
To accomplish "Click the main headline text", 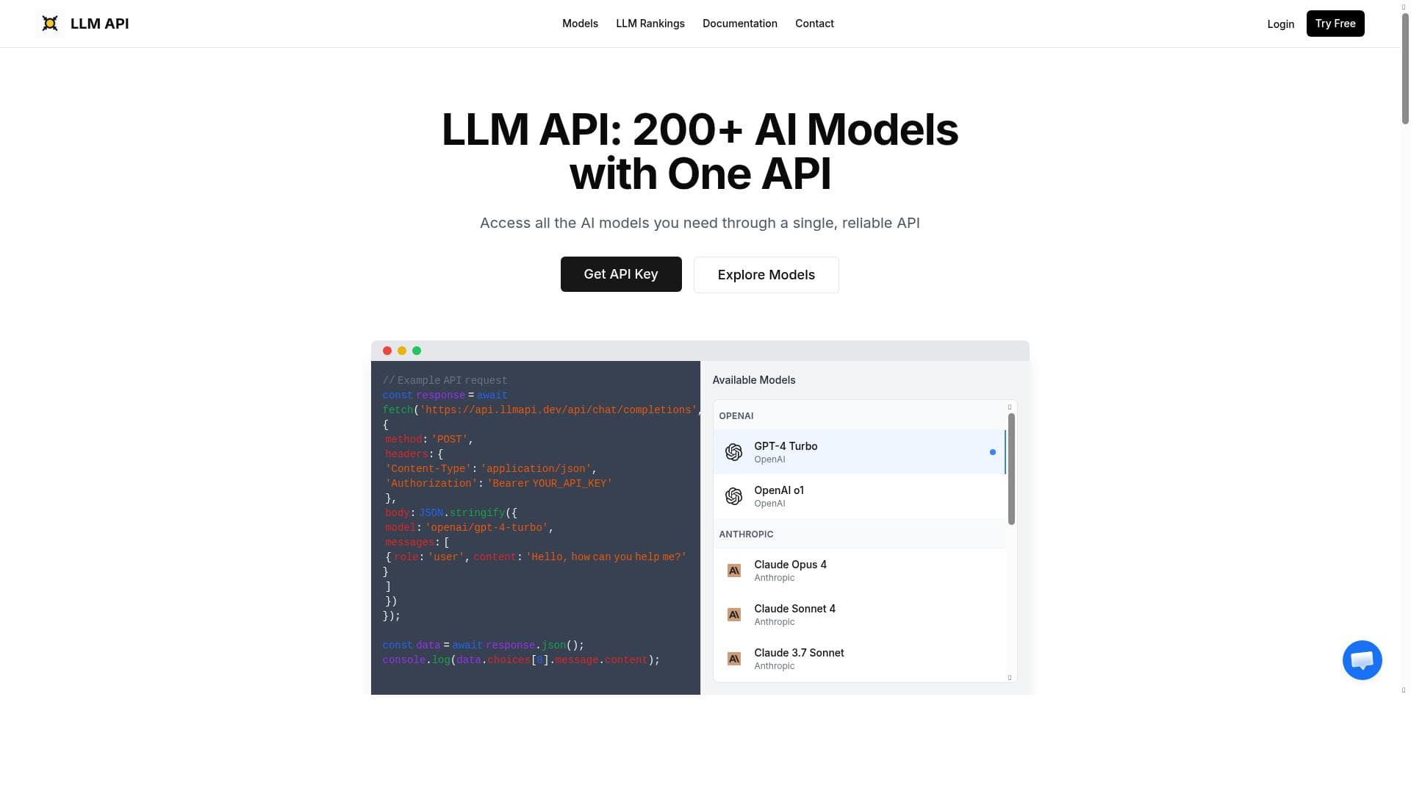I will [700, 151].
